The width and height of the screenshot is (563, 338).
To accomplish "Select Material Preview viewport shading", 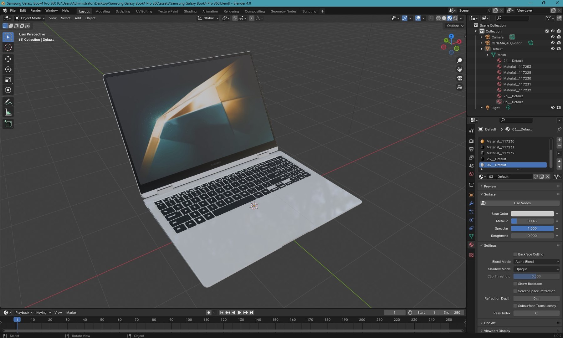I will click(x=450, y=18).
